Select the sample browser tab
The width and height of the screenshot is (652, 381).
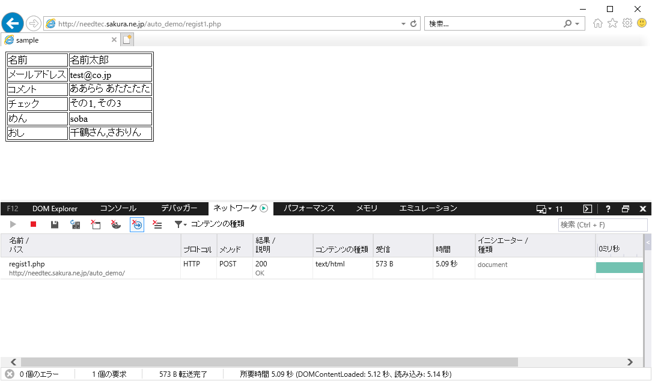point(61,40)
